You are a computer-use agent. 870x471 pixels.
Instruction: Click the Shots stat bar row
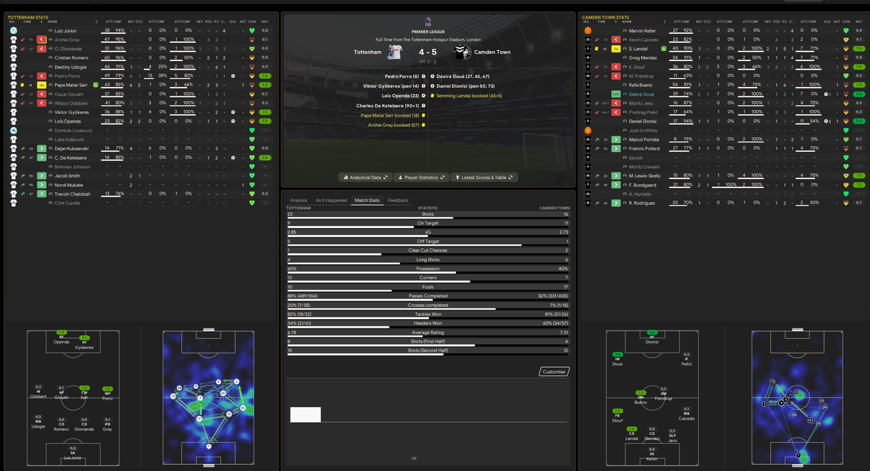coord(428,214)
